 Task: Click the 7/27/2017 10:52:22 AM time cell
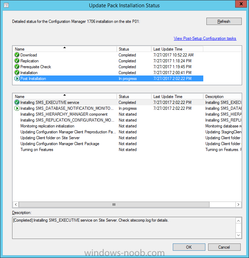[x=174, y=55]
